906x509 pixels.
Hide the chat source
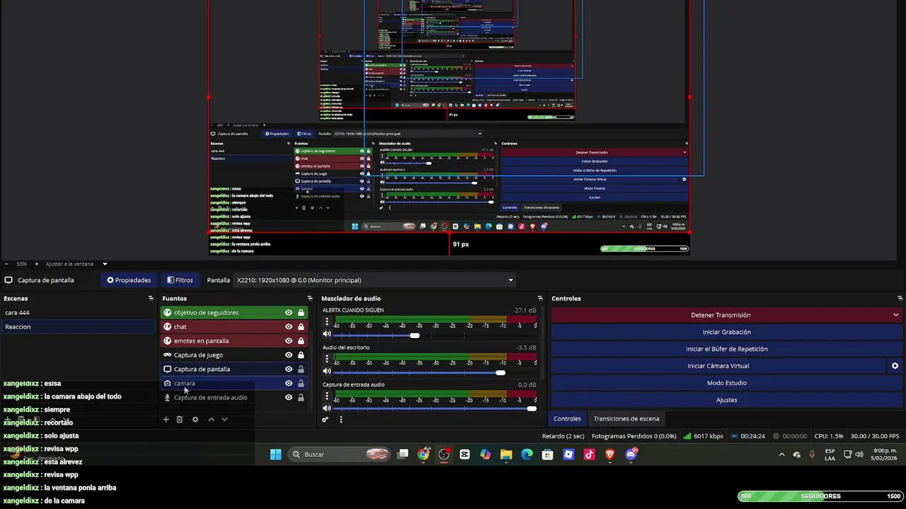click(289, 327)
